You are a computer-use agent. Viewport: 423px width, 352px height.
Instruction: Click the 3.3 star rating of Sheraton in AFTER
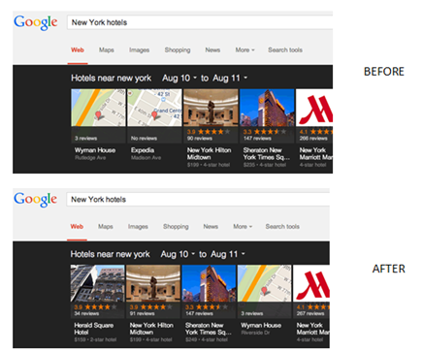tap(207, 307)
